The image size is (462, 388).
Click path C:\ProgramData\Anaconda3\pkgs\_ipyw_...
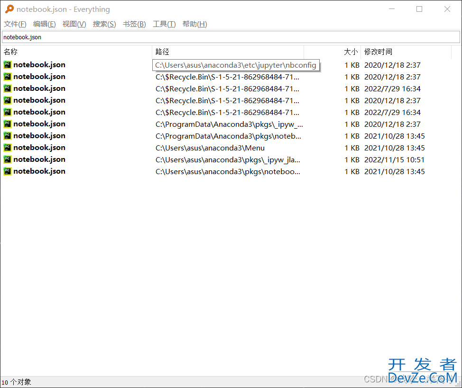click(229, 124)
